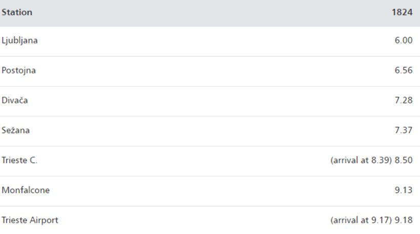Click the 'arrival at 9.17' note
Image resolution: width=420 pixels, height=234 pixels.
tap(361, 220)
